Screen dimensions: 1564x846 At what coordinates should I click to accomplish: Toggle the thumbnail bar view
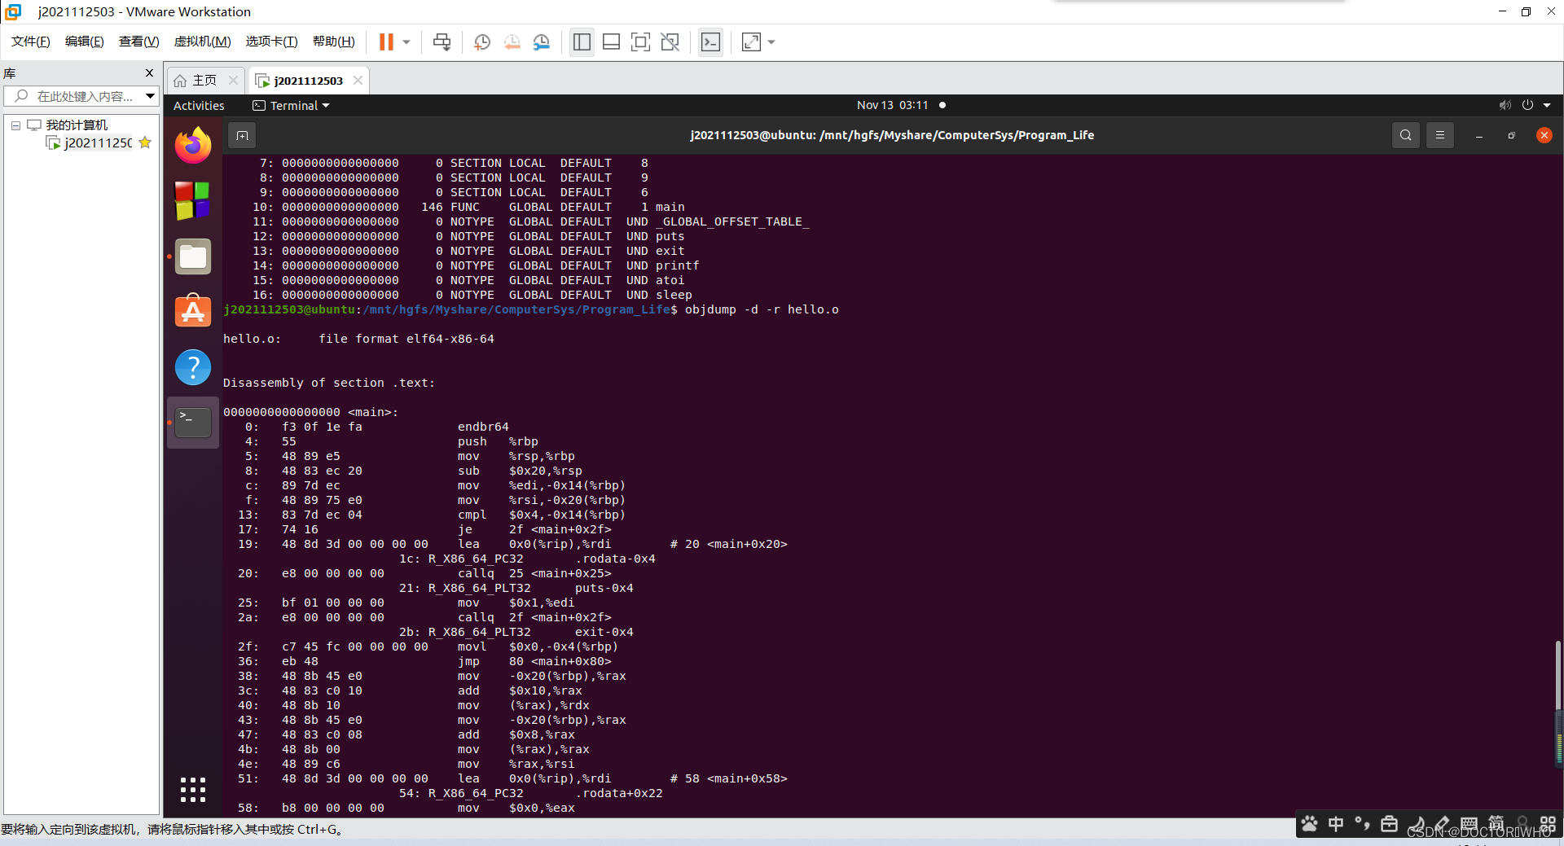click(x=611, y=42)
